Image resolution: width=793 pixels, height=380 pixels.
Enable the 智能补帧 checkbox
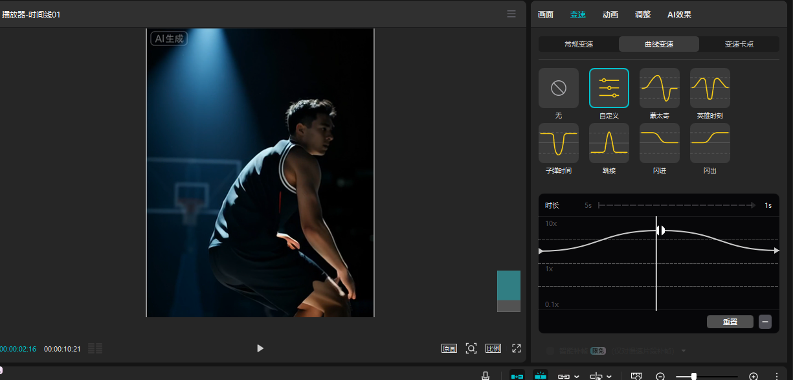pos(550,351)
